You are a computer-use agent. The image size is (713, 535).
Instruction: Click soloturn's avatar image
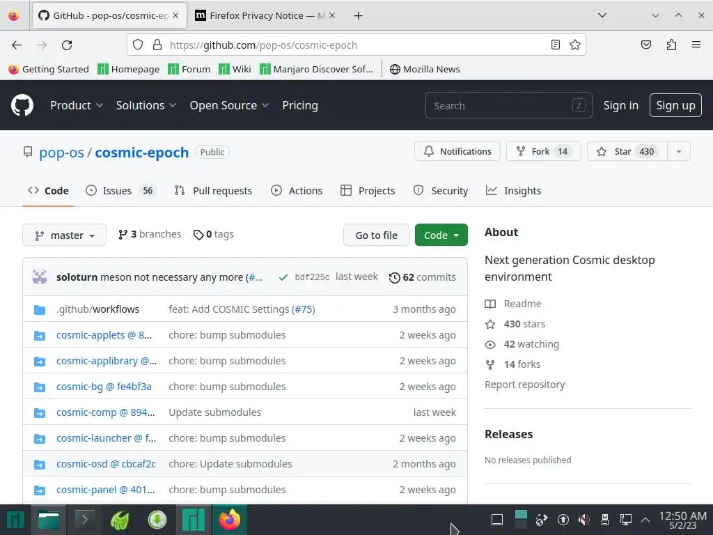40,277
